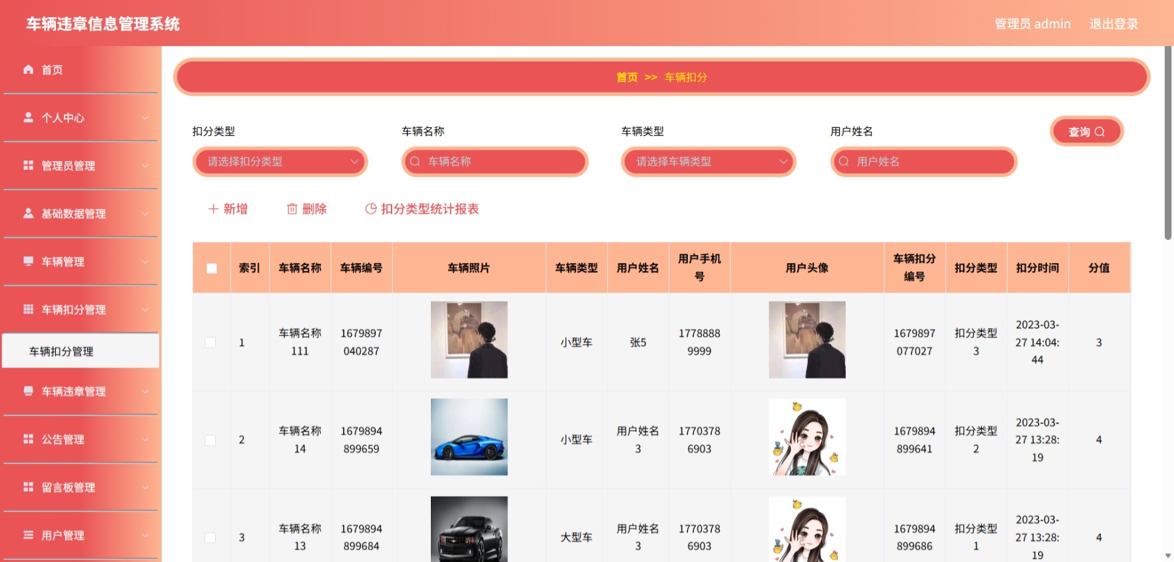
Task: Click the list icon next to 用户管理
Action: click(x=28, y=535)
